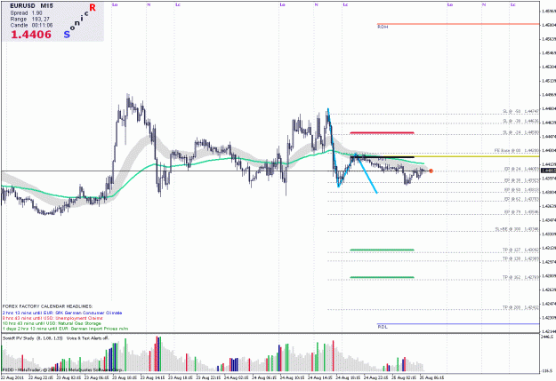Click the EURUSD M15 symbol label

click(31, 6)
